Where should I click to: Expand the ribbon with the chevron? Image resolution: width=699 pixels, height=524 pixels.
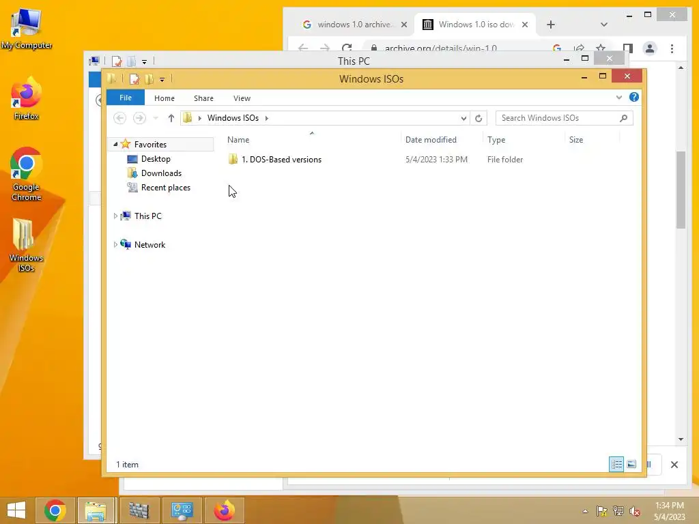618,97
